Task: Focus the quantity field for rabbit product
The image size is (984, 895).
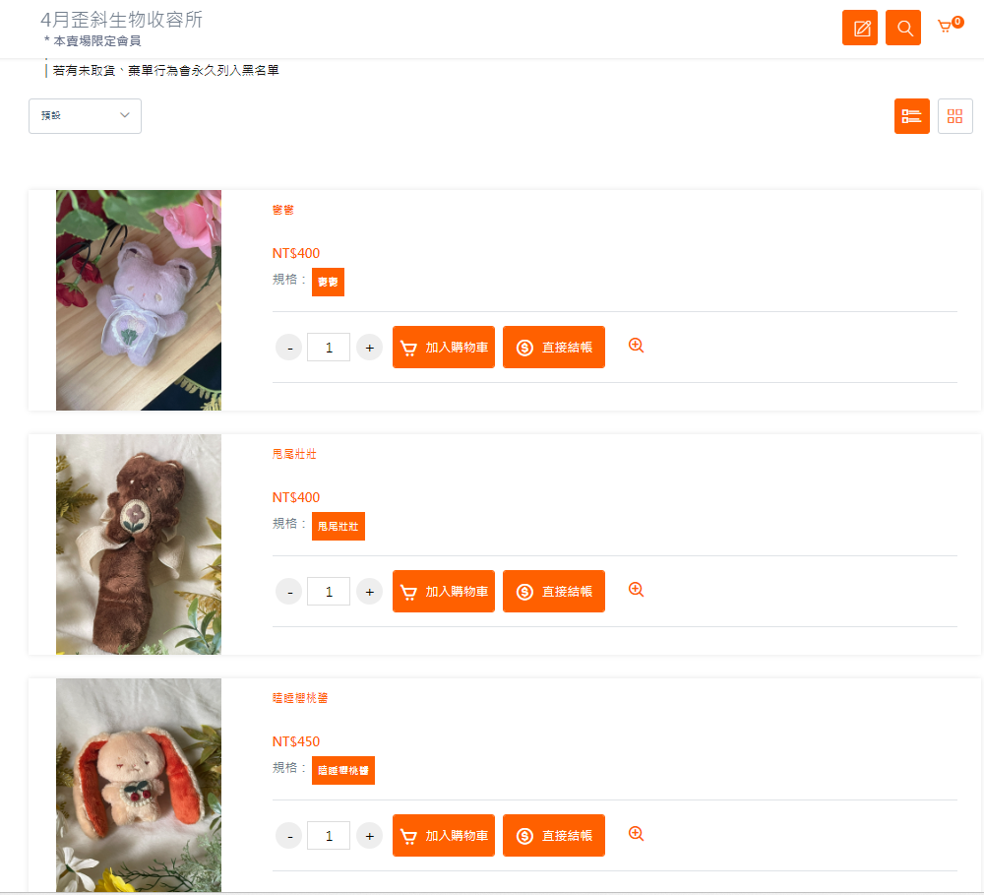Action: [329, 836]
